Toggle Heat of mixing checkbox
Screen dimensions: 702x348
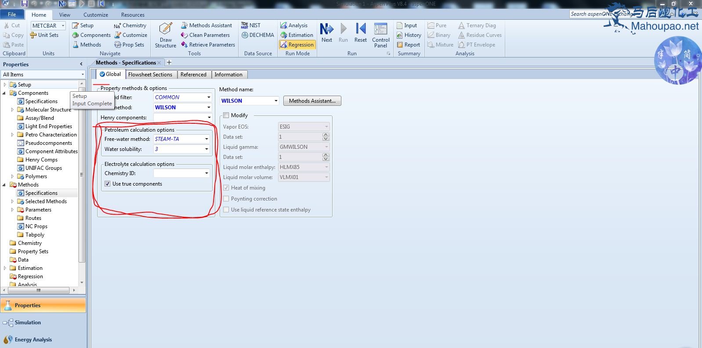[226, 188]
